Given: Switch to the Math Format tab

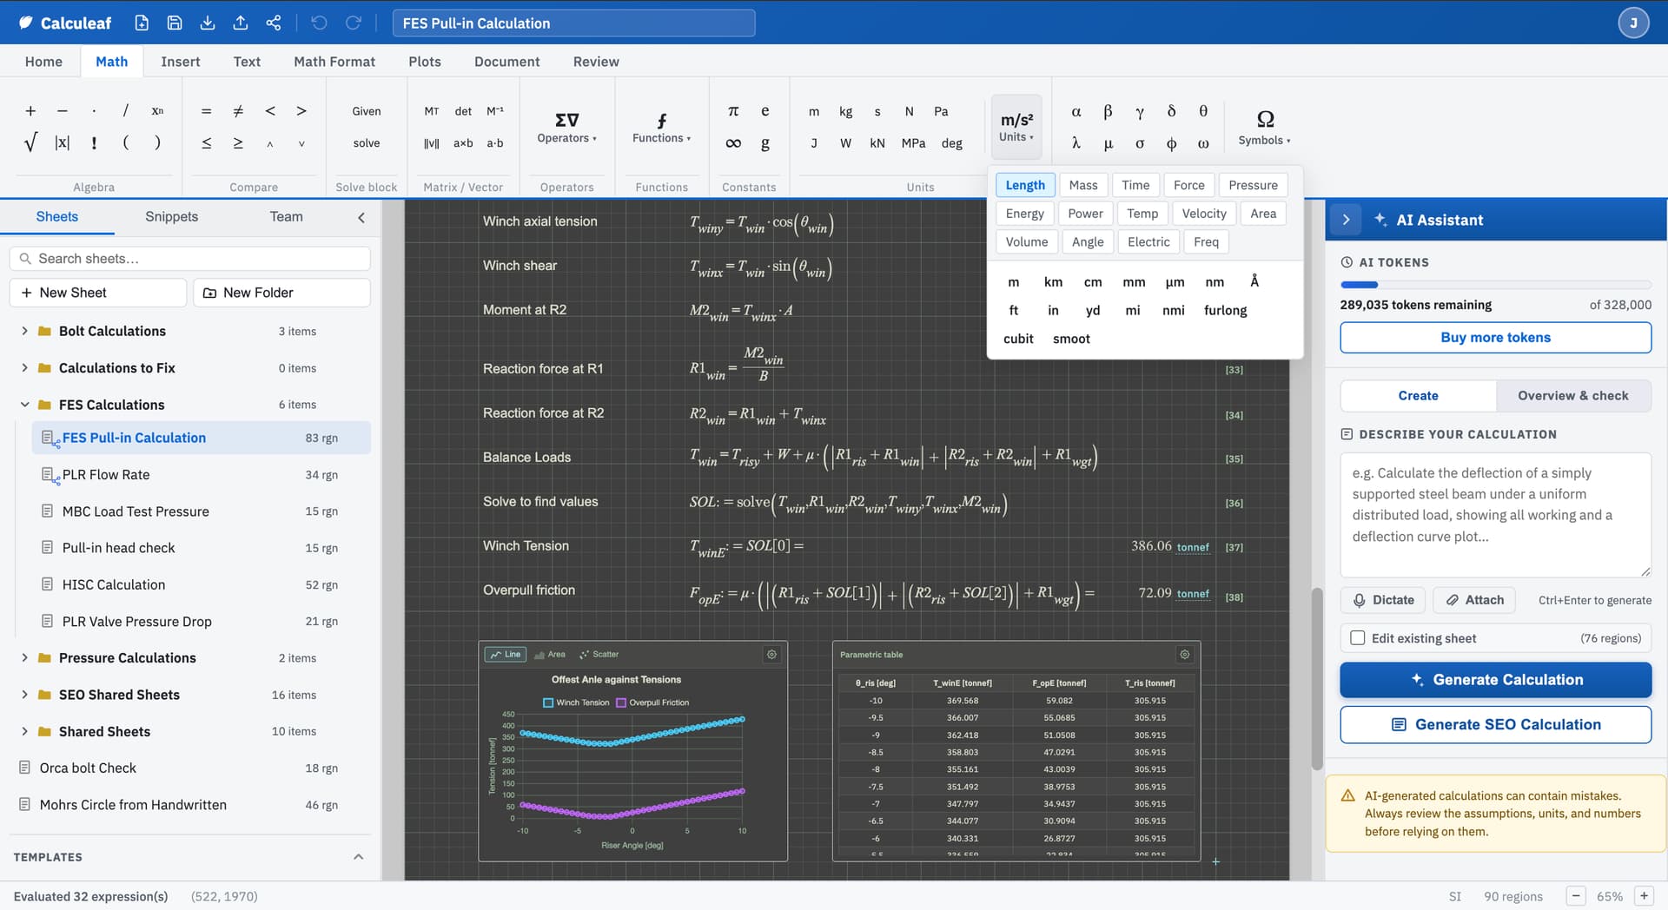Looking at the screenshot, I should pos(334,62).
